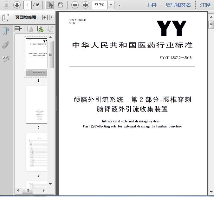Click thumbnail list scroll up arrow
214x197 pixels.
tap(50, 37)
